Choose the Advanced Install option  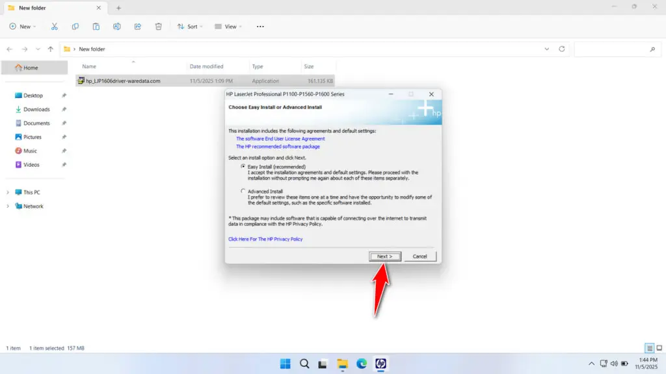tap(243, 191)
